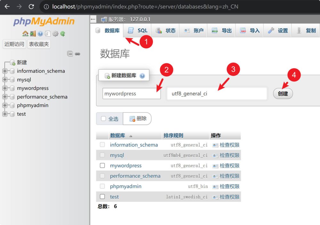Sort by 排序规则 column header

173,136
